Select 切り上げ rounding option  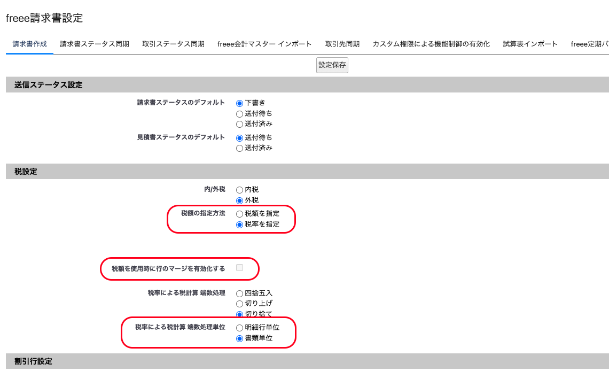pyautogui.click(x=240, y=304)
